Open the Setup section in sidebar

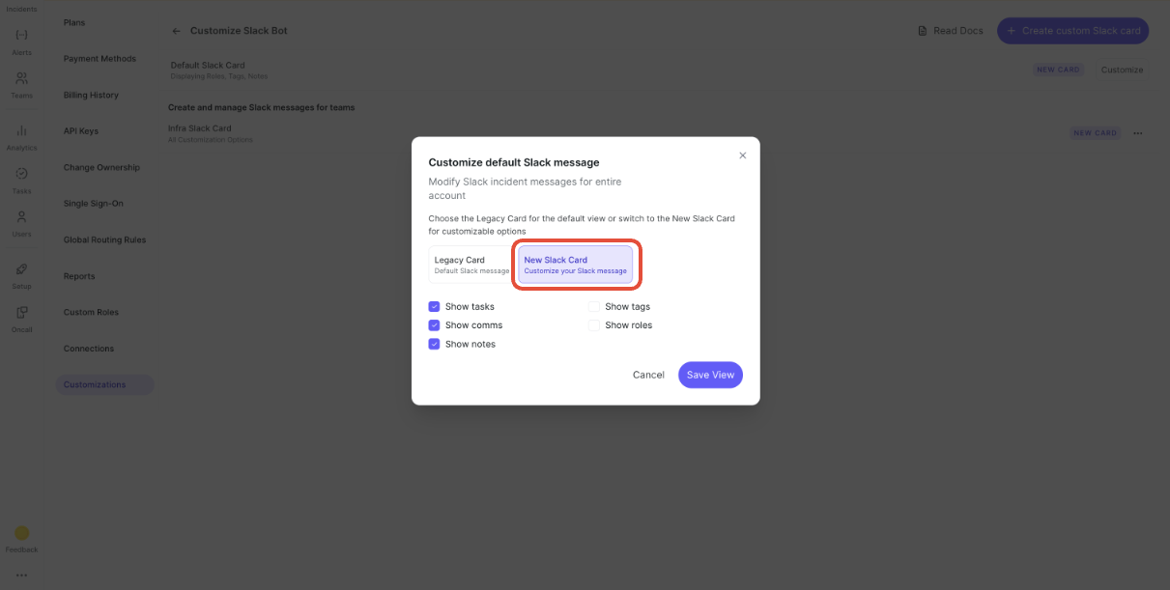[21, 275]
